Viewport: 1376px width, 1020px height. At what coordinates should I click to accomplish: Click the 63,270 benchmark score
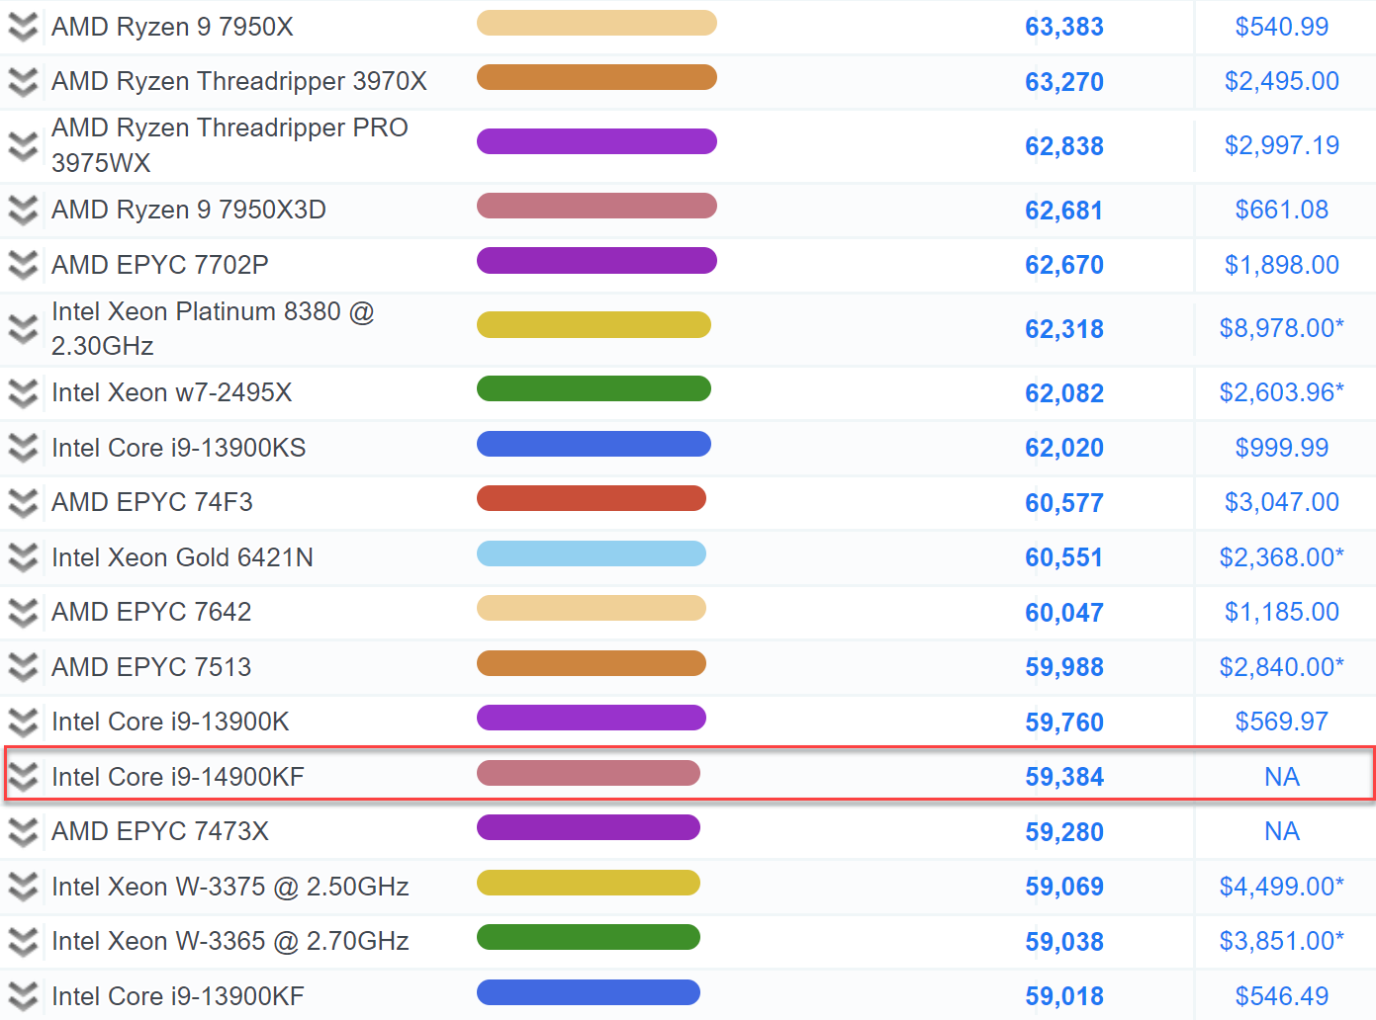pos(1064,82)
